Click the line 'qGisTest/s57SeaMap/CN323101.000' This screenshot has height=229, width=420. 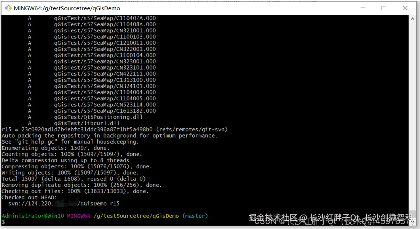(x=105, y=68)
